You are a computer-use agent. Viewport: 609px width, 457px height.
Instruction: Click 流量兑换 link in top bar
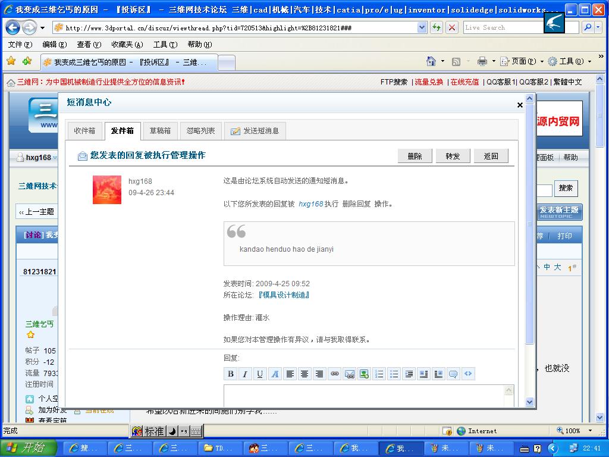pyautogui.click(x=429, y=82)
